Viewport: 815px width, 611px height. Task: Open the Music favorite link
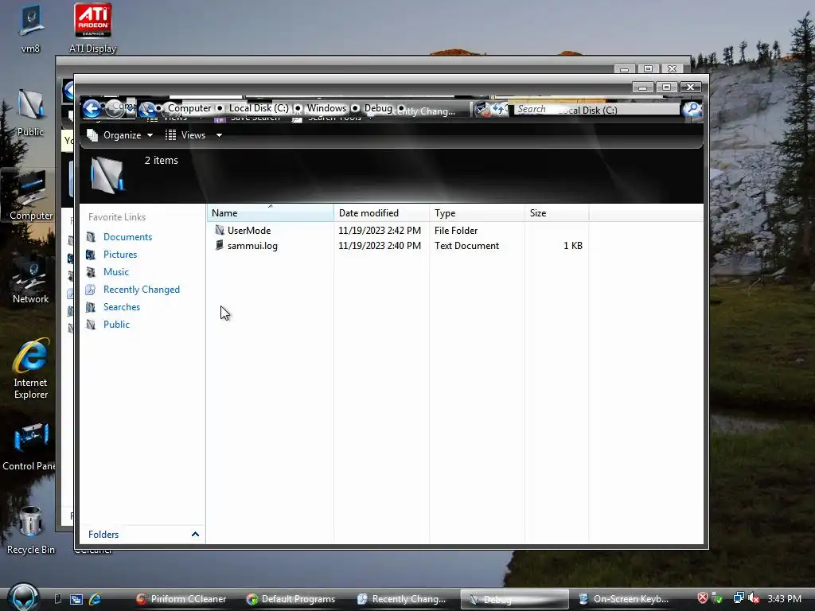tap(116, 272)
